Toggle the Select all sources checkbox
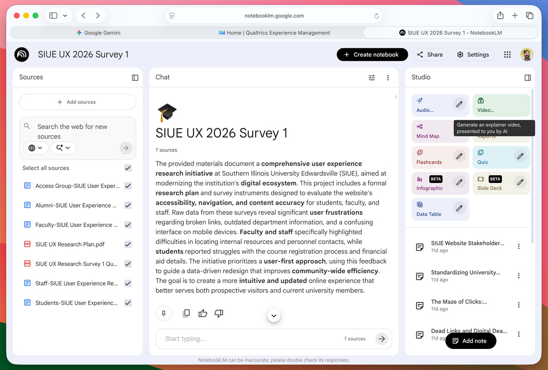Image resolution: width=548 pixels, height=370 pixels. (128, 168)
